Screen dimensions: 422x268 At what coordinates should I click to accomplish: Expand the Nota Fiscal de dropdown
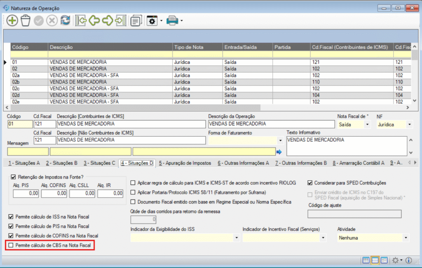pyautogui.click(x=367, y=124)
